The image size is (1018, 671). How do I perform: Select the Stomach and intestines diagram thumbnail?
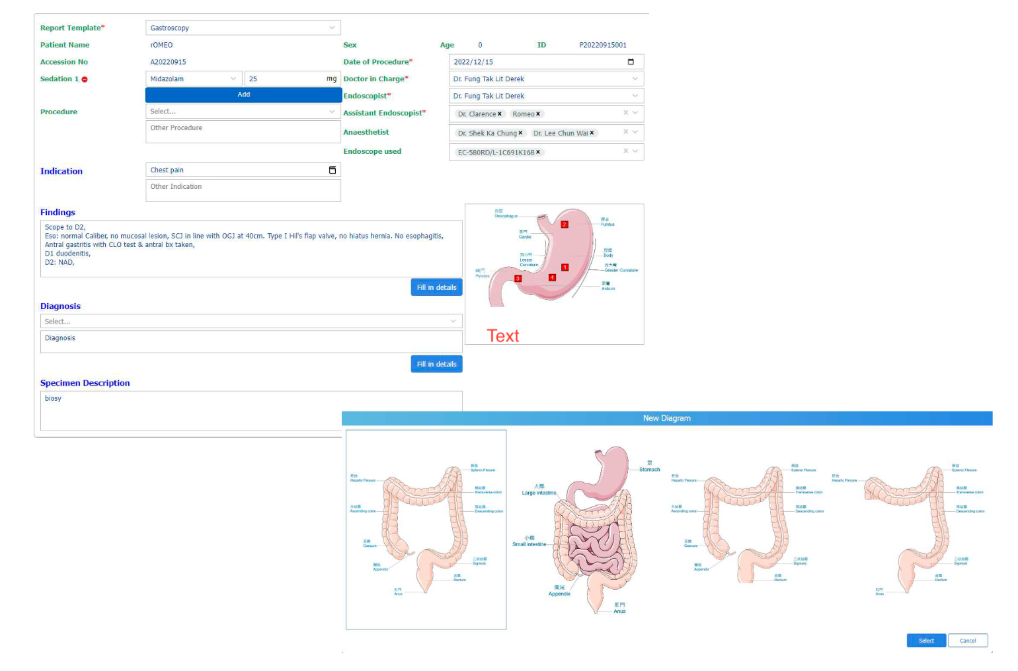(x=586, y=530)
